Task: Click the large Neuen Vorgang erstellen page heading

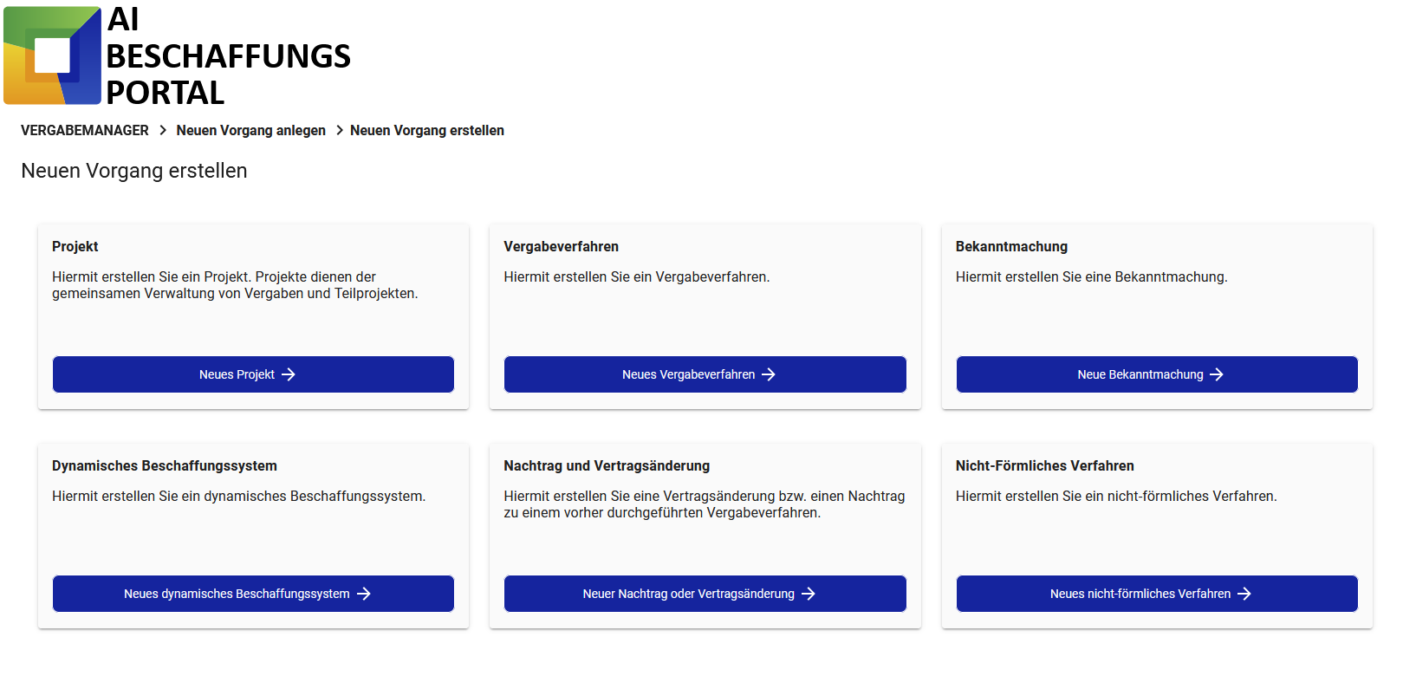Action: pyautogui.click(x=134, y=171)
